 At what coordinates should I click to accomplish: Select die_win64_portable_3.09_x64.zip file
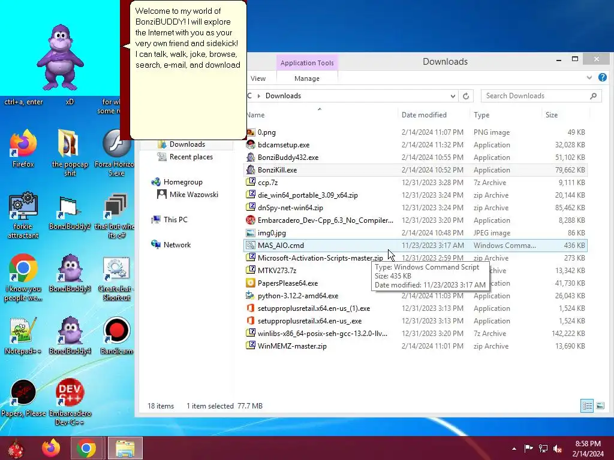coord(416,195)
